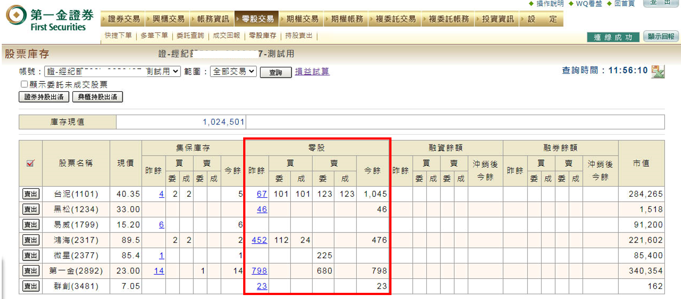681x299 pixels.
Task: Click the First Securities logo
Action: click(50, 19)
